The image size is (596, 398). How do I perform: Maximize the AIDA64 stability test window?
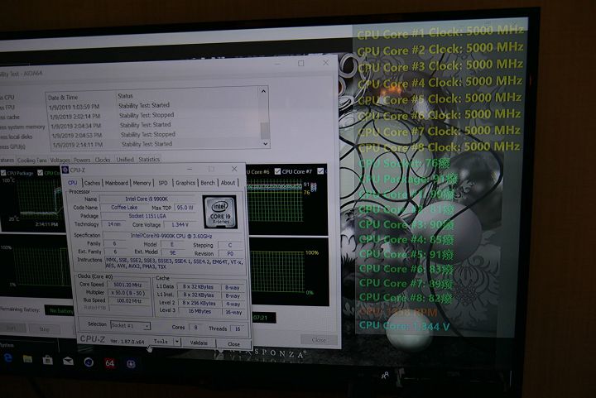[x=301, y=64]
